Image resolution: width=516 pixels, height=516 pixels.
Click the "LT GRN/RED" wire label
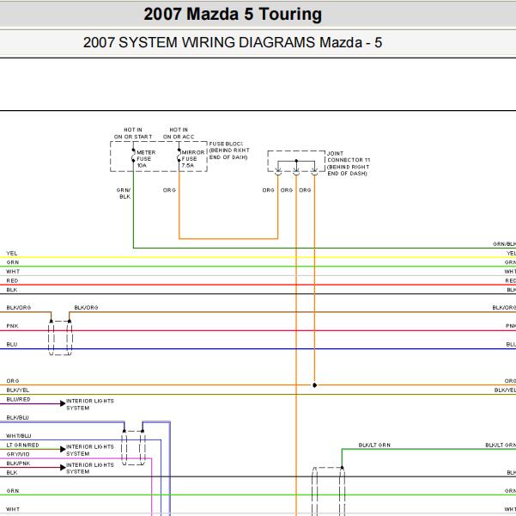point(22,445)
